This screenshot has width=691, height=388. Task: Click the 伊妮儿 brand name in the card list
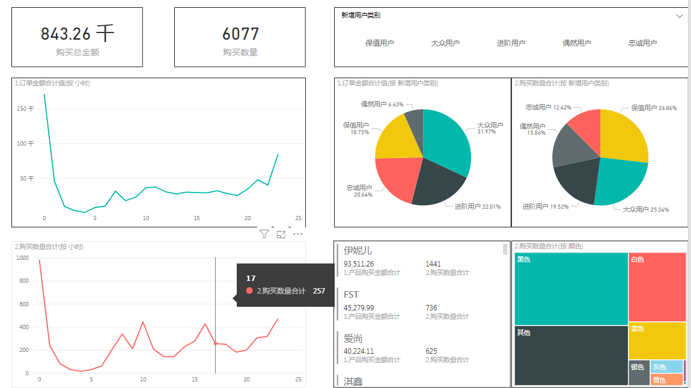click(358, 251)
